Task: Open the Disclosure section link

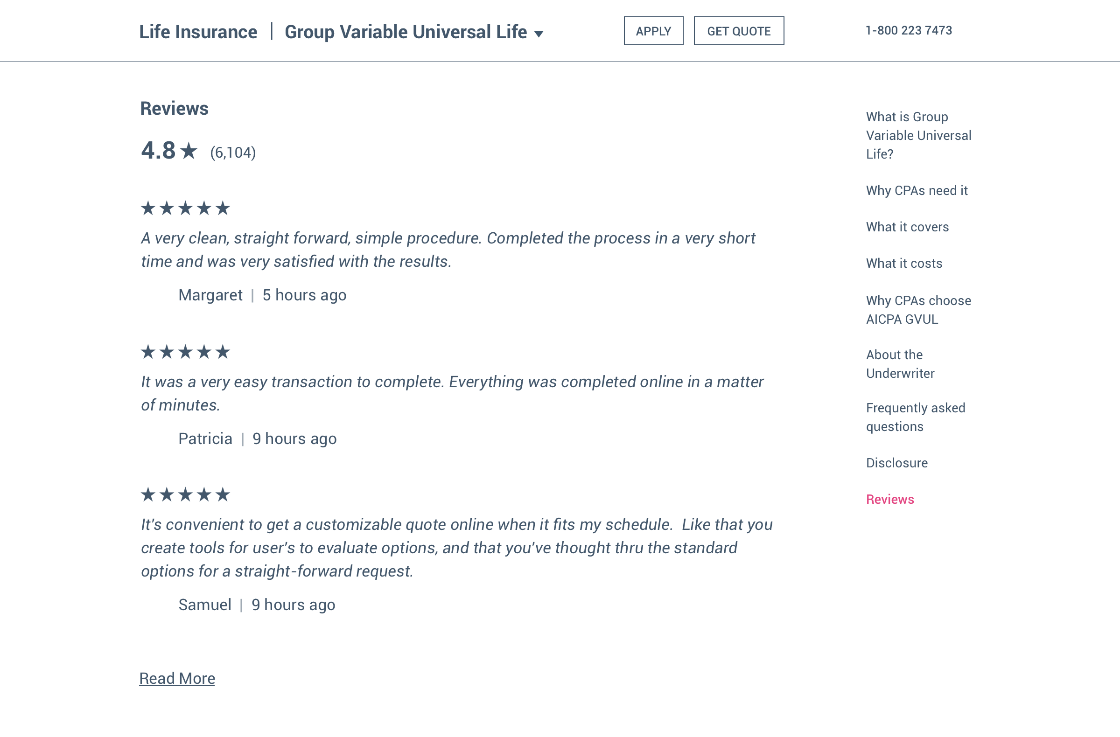Action: pos(896,463)
